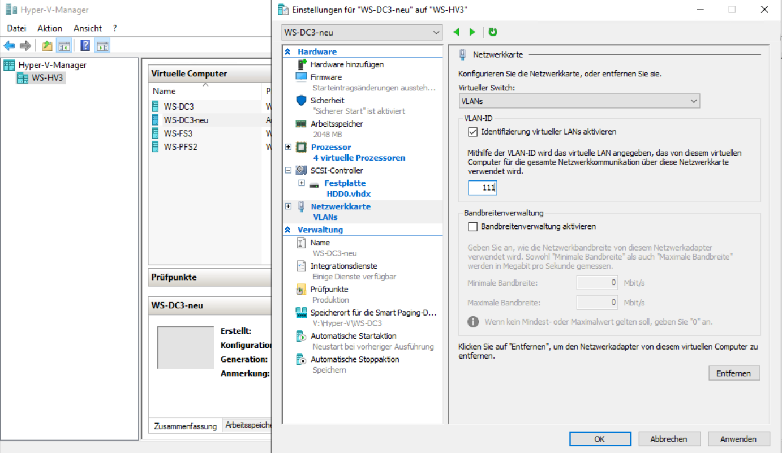This screenshot has width=782, height=453.
Task: Click the SCSI-Controller icon
Action: pos(302,170)
